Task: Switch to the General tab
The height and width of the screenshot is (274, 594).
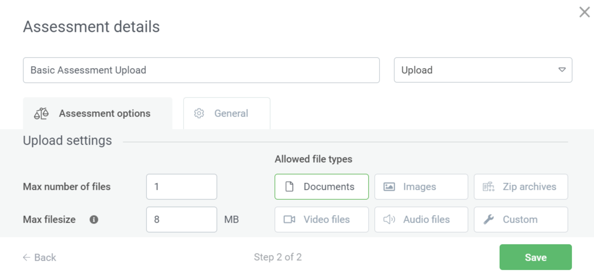Action: [x=227, y=114]
